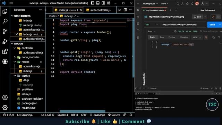Open Postman Workspaces dropdown
Image resolution: width=222 pixels, height=125 pixels.
150,3
